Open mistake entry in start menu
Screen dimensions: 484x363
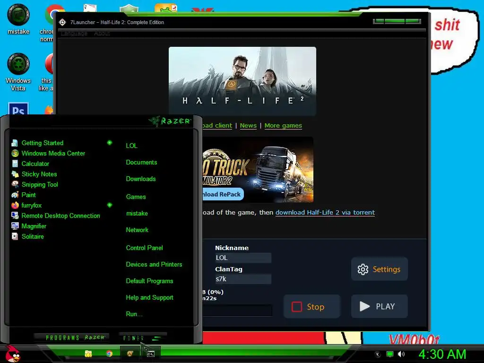point(137,213)
